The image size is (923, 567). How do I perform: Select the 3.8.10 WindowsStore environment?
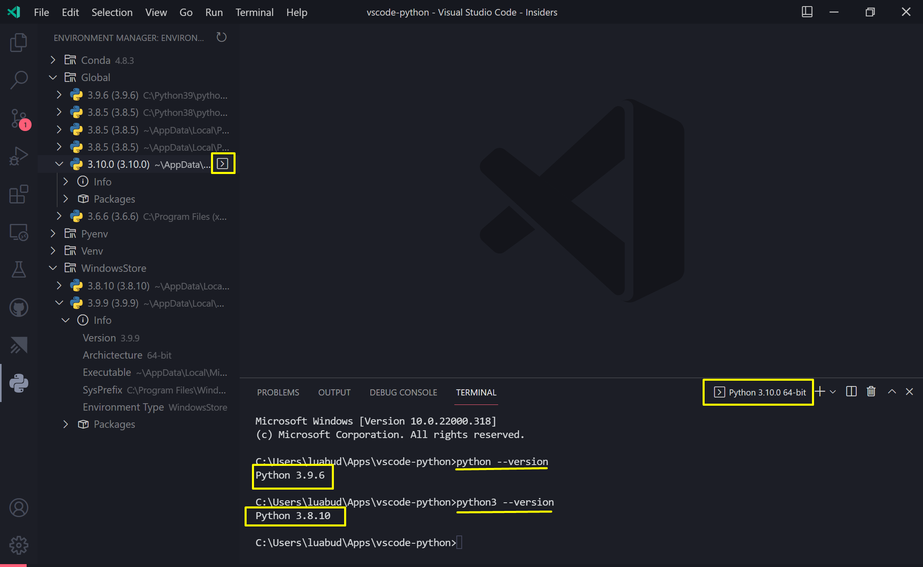(138, 286)
